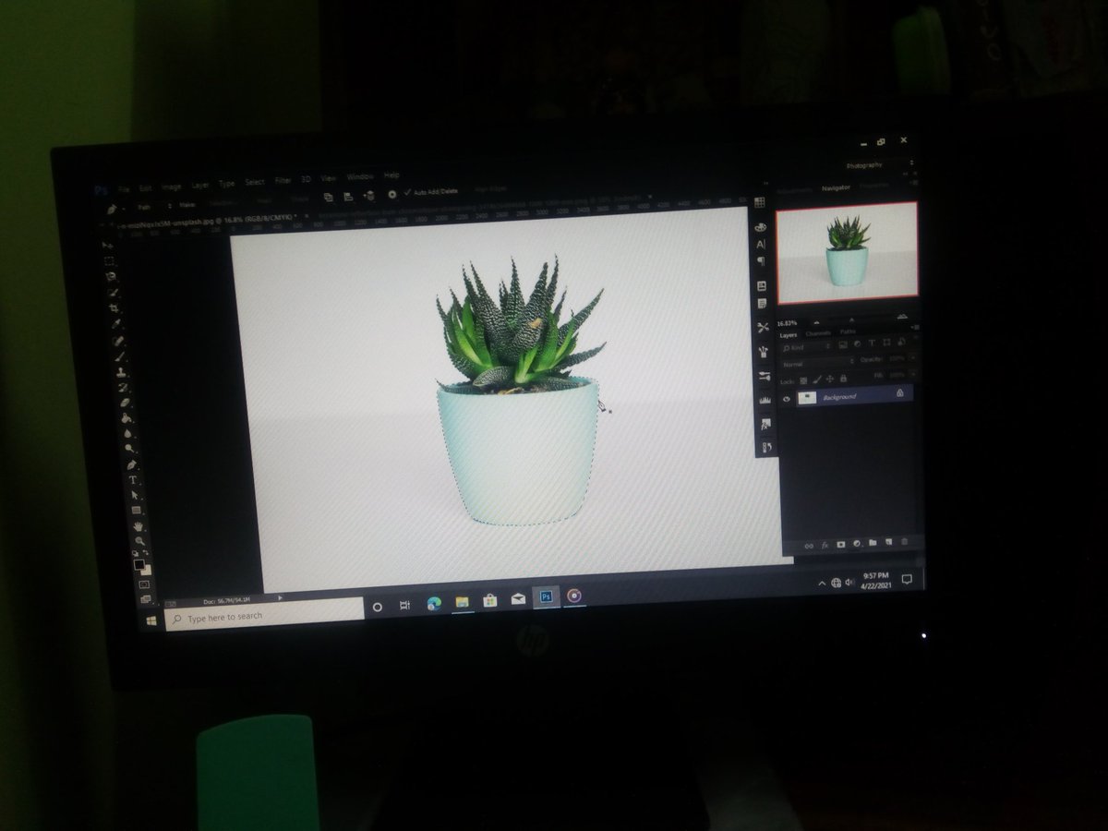Open the Normal blend mode dropdown
This screenshot has height=831, width=1108.
tap(819, 365)
